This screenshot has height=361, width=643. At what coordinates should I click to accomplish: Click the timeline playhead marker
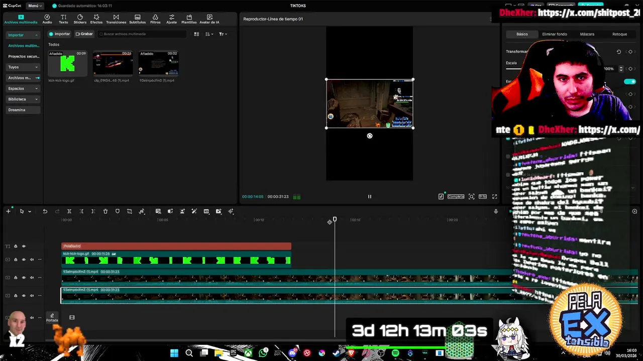pos(335,219)
